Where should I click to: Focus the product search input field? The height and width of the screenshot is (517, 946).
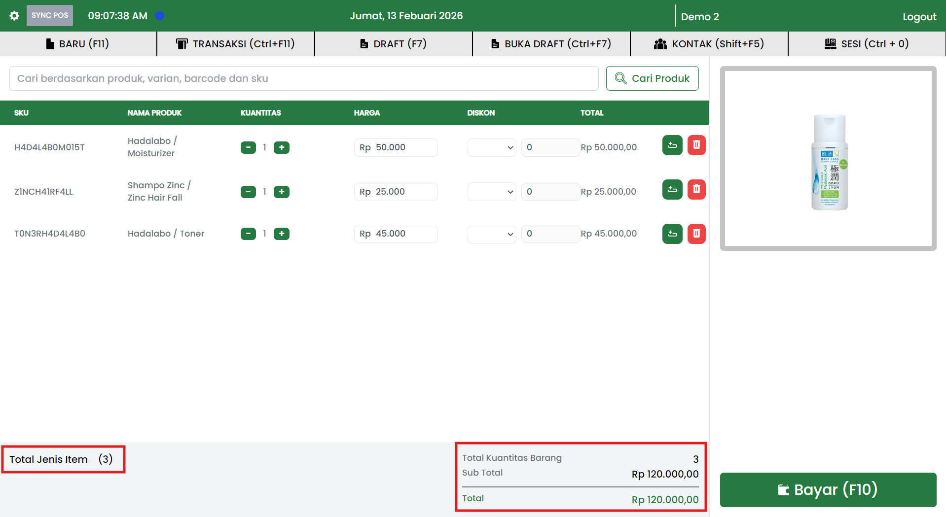[303, 78]
